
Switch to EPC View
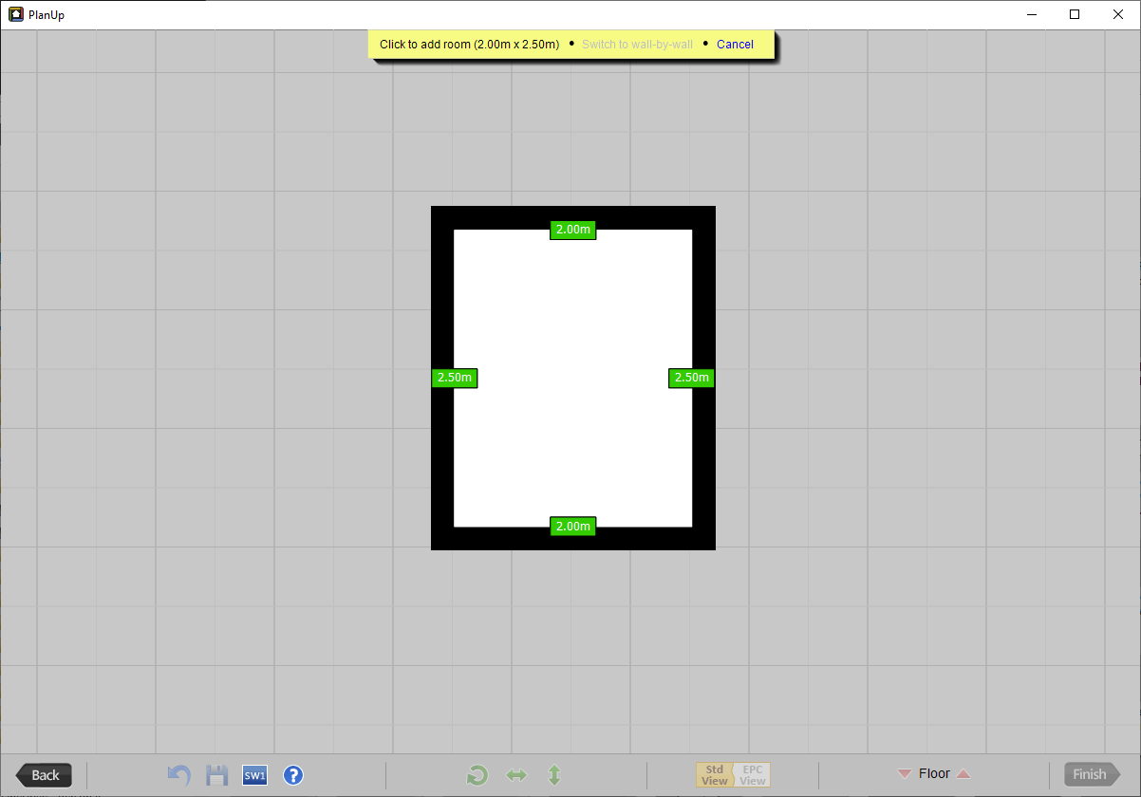753,775
